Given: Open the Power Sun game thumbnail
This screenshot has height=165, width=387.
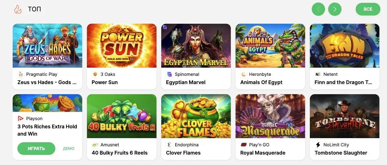Looking at the screenshot, I should tap(122, 46).
